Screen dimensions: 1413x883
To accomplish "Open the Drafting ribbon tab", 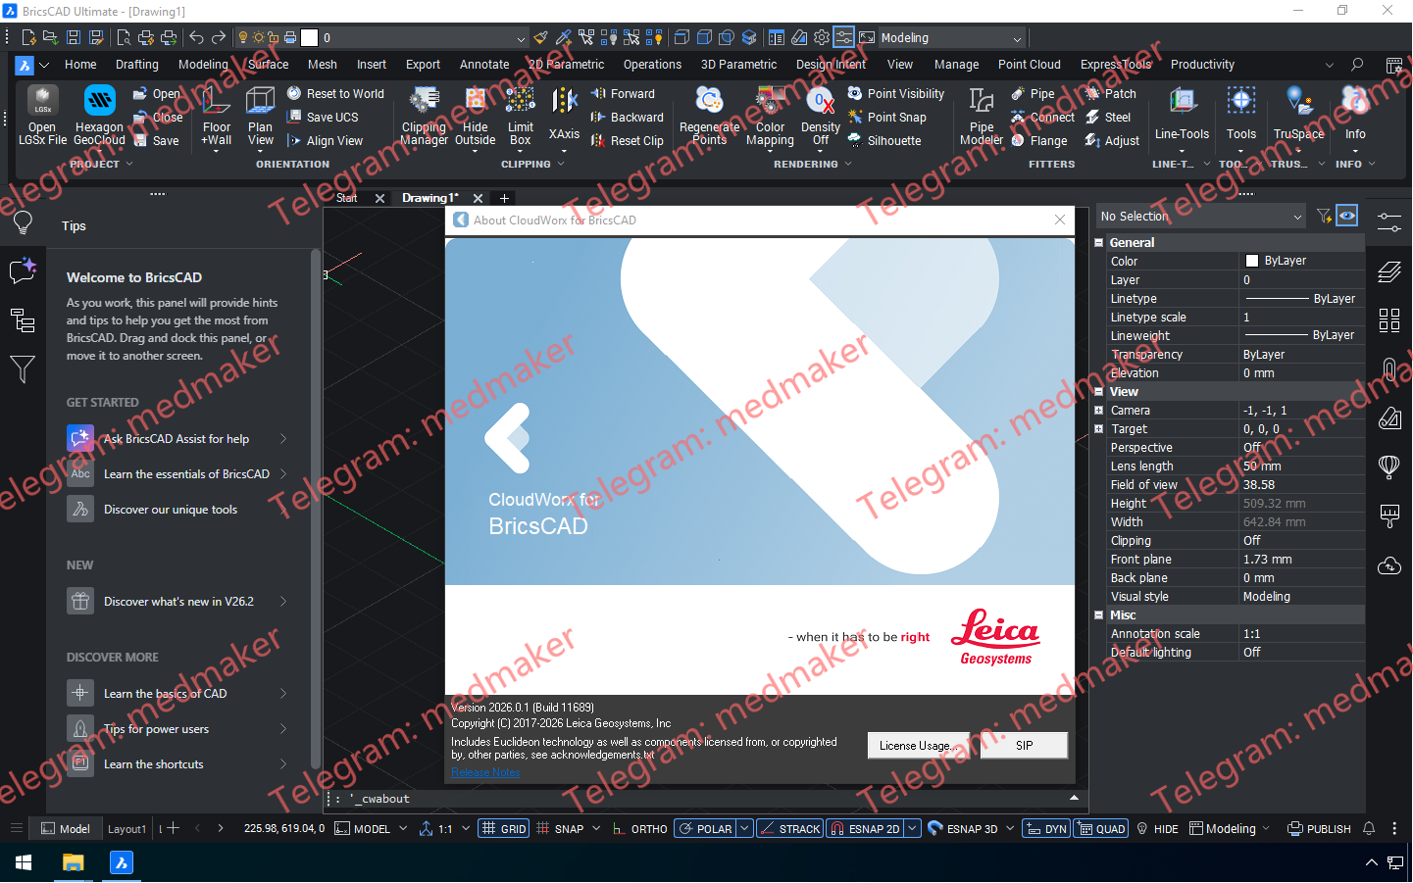I will pyautogui.click(x=136, y=65).
